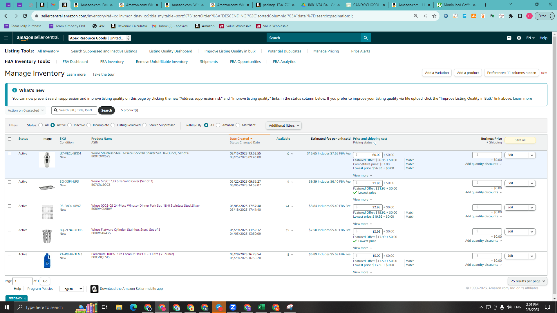Open the Listing Quality Dashboard

(171, 51)
